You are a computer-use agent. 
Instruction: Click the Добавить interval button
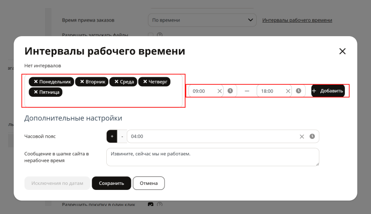coord(328,91)
